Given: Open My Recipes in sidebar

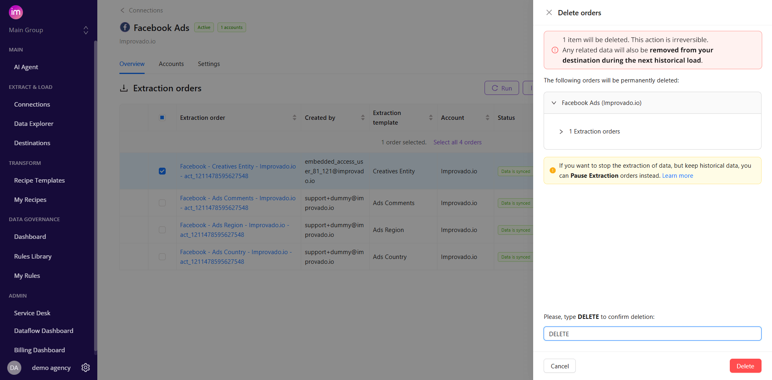Looking at the screenshot, I should (30, 200).
